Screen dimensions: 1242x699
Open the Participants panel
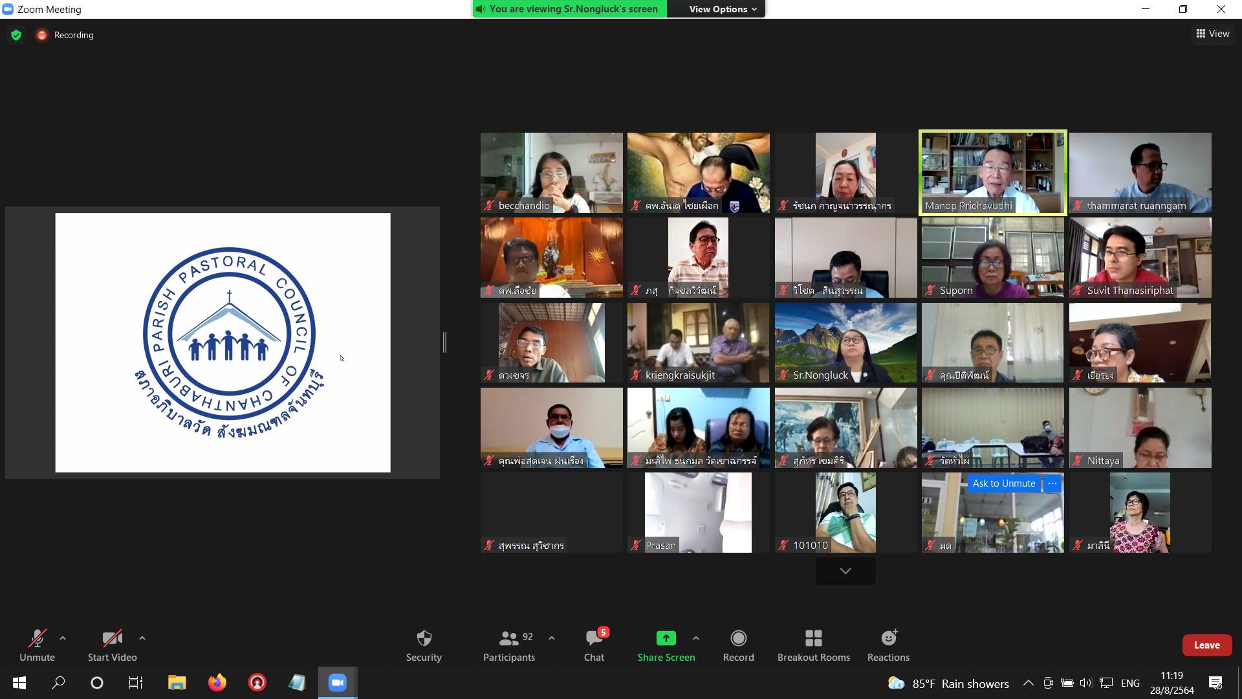click(x=509, y=645)
